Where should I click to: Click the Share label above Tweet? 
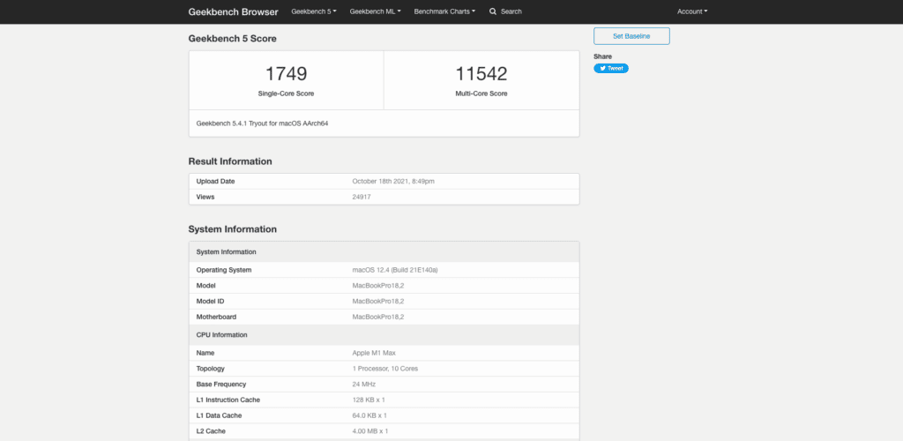click(603, 56)
